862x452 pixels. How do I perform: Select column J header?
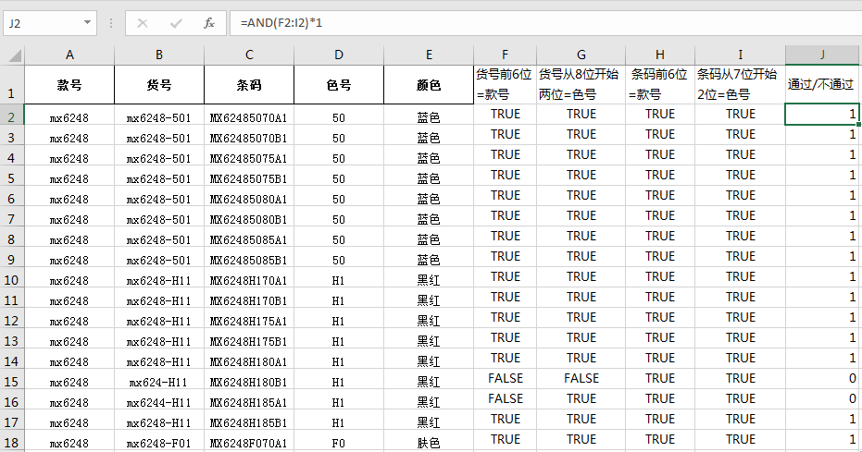pos(822,55)
